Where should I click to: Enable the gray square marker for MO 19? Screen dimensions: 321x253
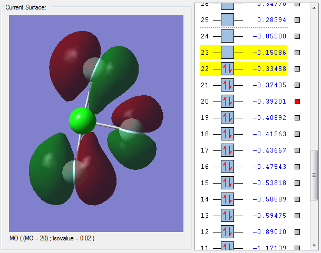click(x=297, y=118)
